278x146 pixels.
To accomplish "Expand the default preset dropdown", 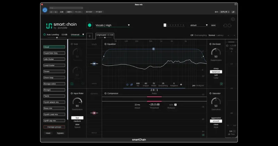I will click(x=199, y=25).
